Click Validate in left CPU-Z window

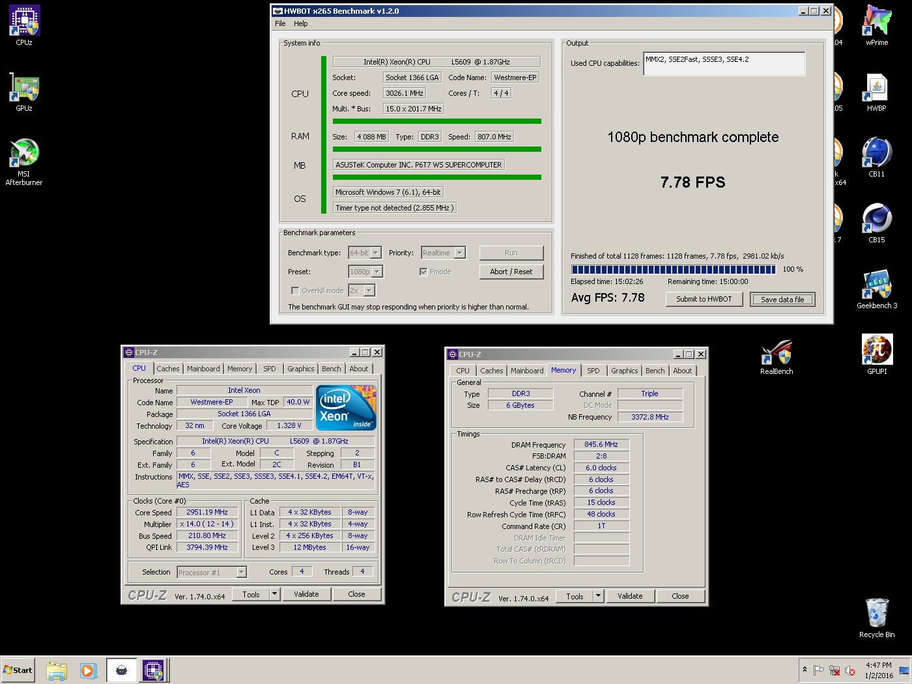coord(306,595)
